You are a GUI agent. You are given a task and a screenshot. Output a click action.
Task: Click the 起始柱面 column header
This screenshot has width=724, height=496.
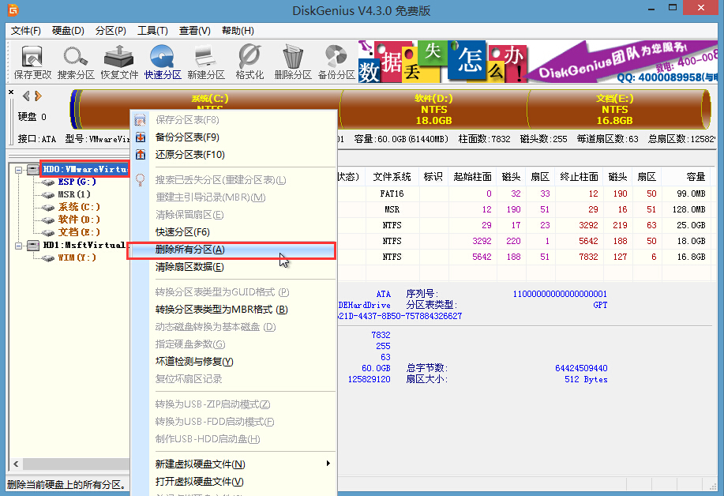[472, 177]
